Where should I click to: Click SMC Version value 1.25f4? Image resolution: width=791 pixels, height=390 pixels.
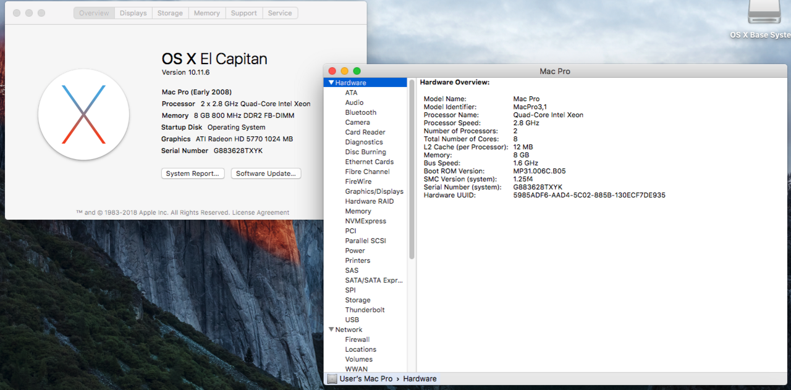[x=523, y=179]
